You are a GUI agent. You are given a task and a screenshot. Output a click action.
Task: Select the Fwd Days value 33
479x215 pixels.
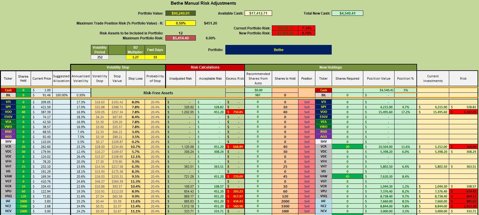155,57
